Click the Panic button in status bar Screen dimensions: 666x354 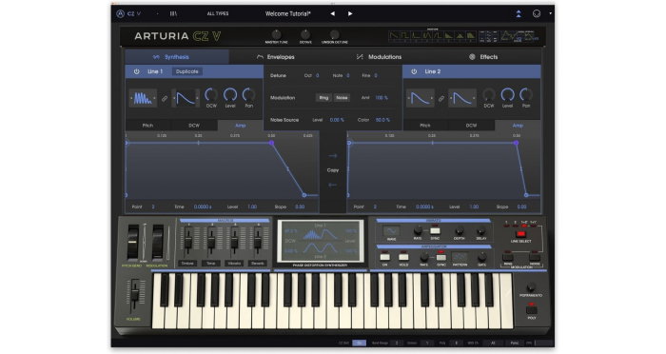tap(515, 343)
